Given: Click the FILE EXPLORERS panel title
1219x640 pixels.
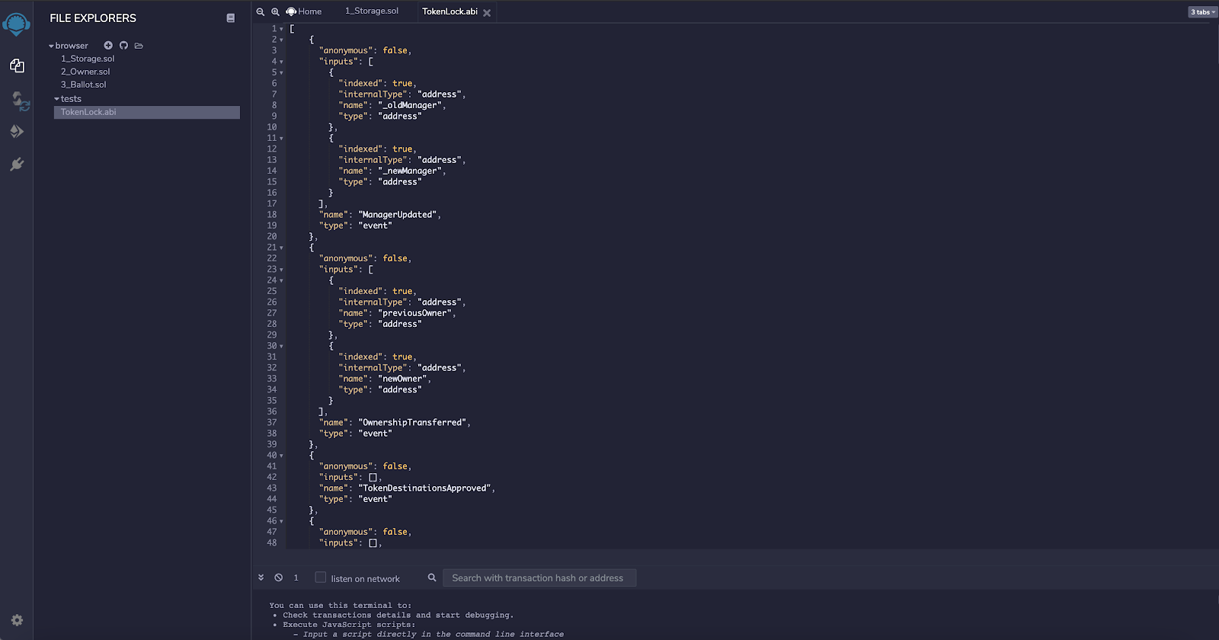Looking at the screenshot, I should coord(93,18).
